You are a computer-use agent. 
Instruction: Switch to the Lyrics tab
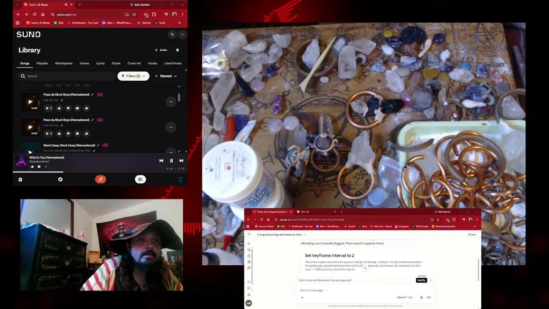pos(100,64)
